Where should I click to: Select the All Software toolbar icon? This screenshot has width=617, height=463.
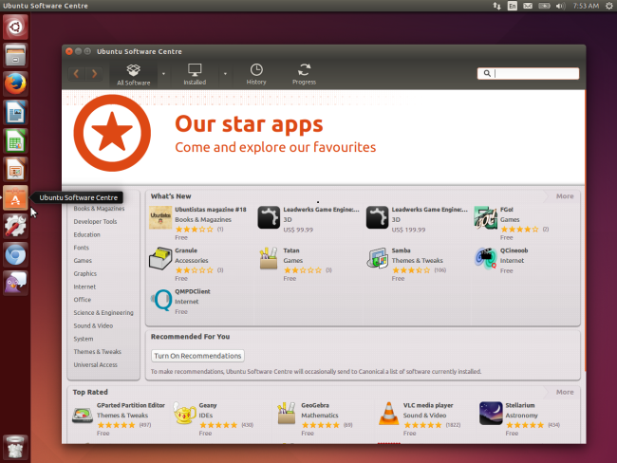tap(134, 74)
